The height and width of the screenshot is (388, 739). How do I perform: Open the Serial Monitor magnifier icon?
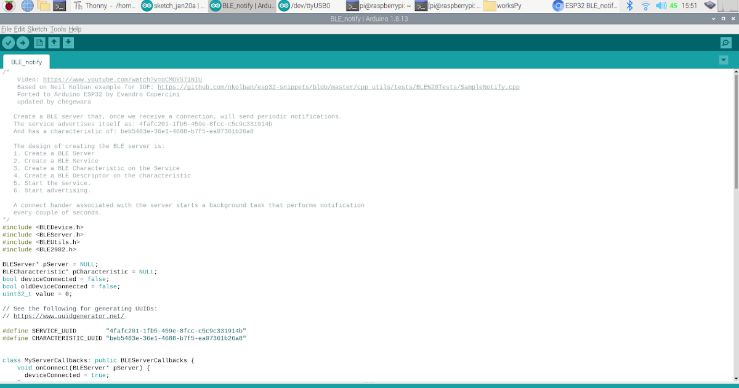click(x=727, y=42)
